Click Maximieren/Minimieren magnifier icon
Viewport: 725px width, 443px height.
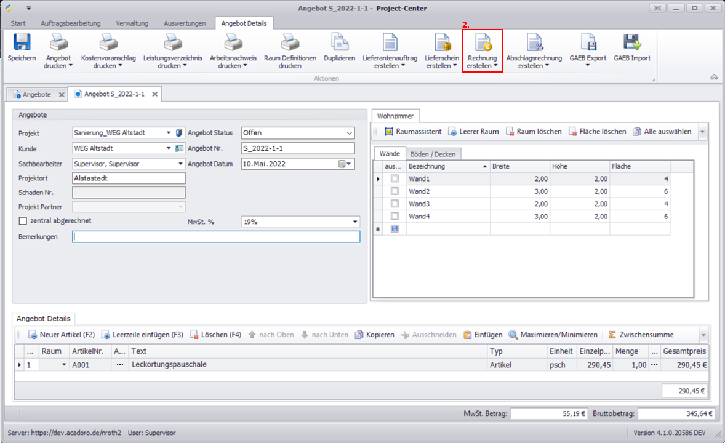click(x=513, y=335)
